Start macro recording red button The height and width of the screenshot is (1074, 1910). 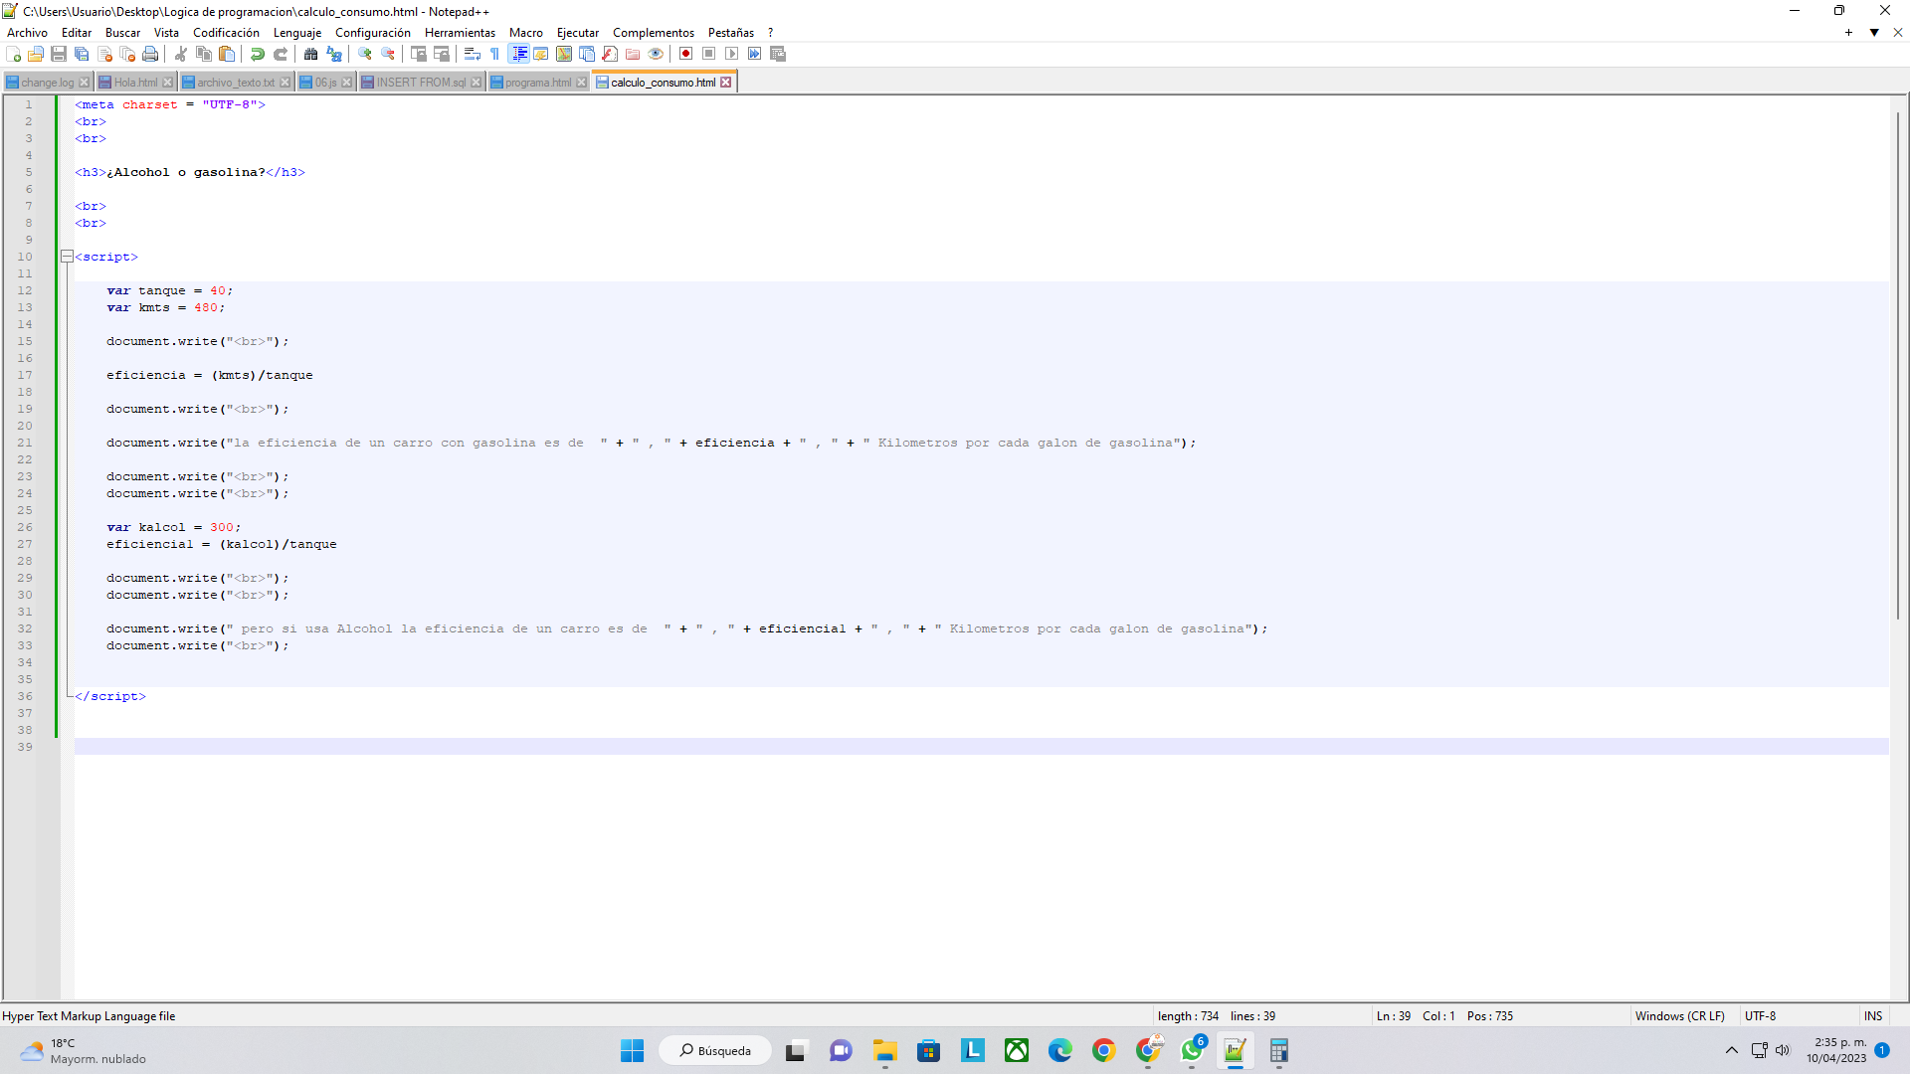[x=686, y=54]
